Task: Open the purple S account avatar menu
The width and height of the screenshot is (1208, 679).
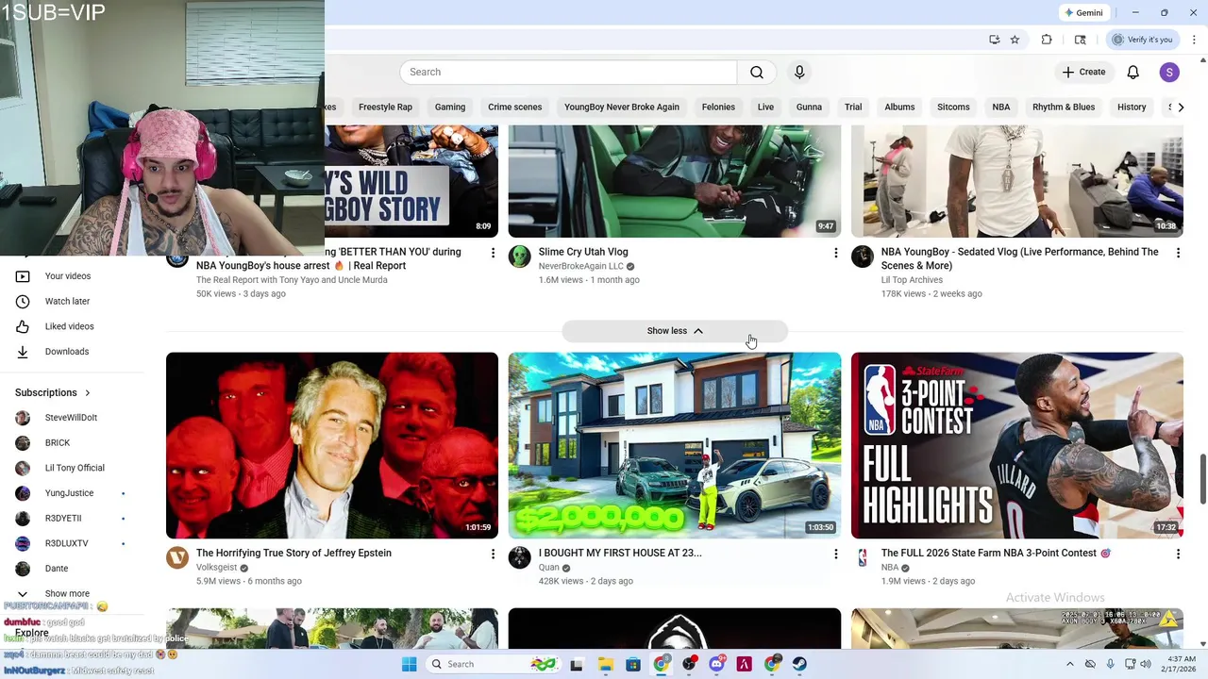Action: coord(1169,72)
